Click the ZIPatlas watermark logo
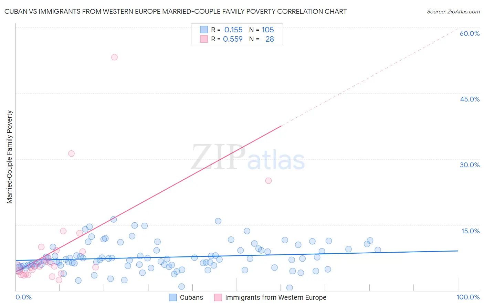The width and height of the screenshot is (484, 307). [x=248, y=157]
